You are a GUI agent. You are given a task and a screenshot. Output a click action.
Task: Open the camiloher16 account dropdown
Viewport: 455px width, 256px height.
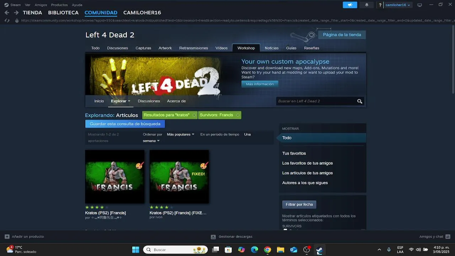point(398,5)
